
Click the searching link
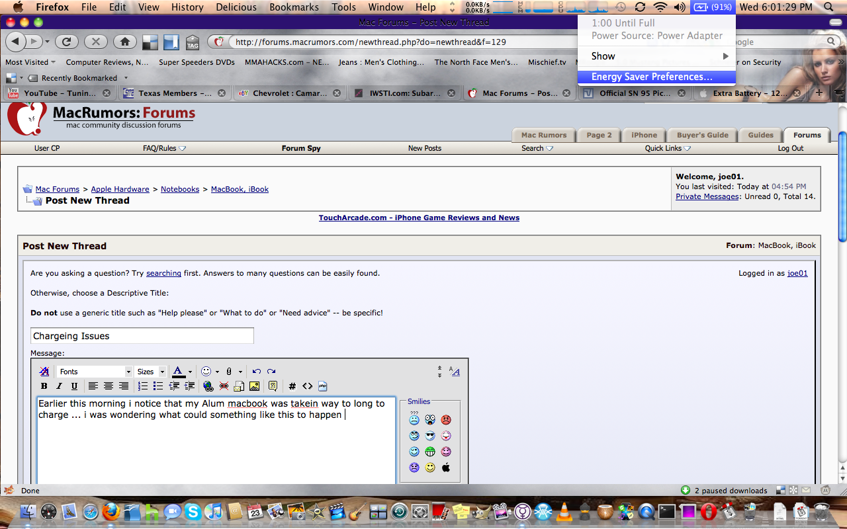click(163, 273)
